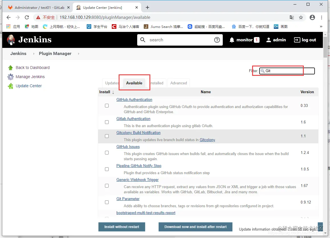Check Pipeline GitHub Notify Step checkbox
Image resolution: width=330 pixels, height=238 pixels.
tap(107, 169)
